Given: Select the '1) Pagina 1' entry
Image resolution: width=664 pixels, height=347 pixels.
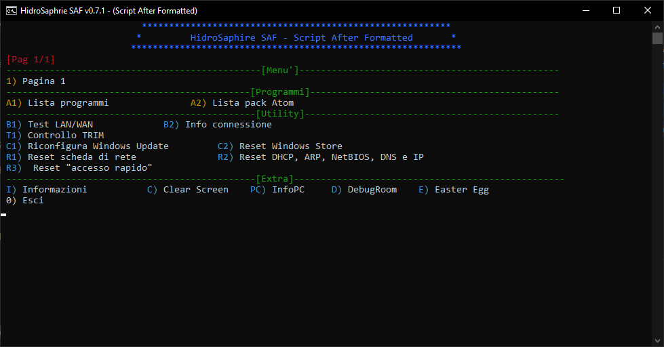Looking at the screenshot, I should coord(36,81).
